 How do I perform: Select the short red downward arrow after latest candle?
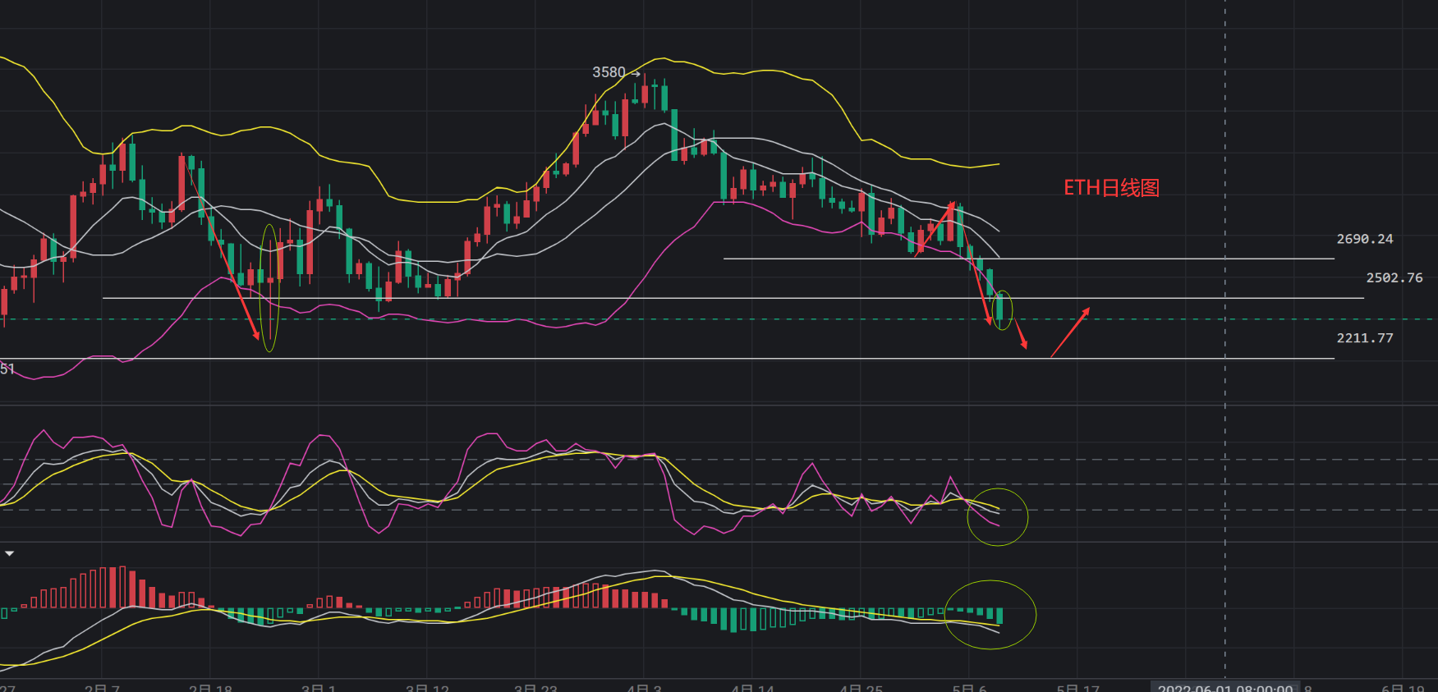1021,336
